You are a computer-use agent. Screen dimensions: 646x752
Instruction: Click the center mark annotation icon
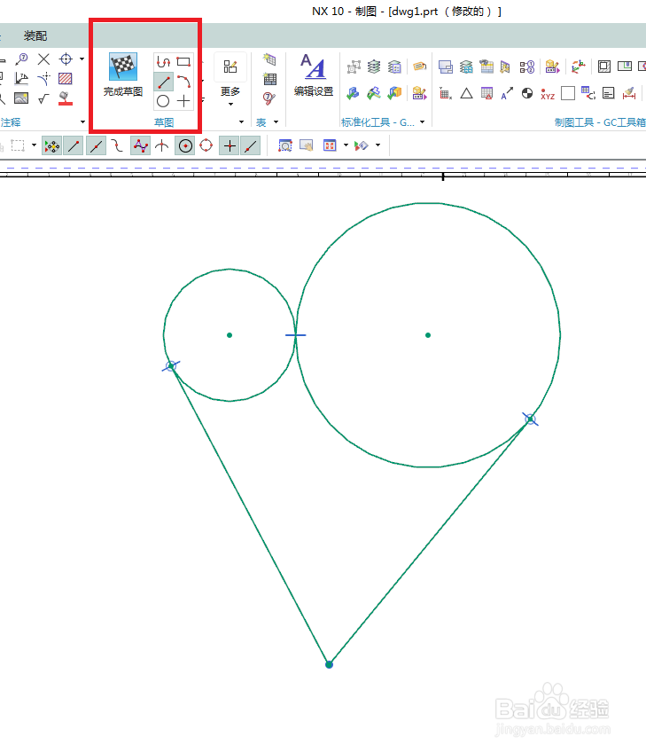tap(66, 59)
